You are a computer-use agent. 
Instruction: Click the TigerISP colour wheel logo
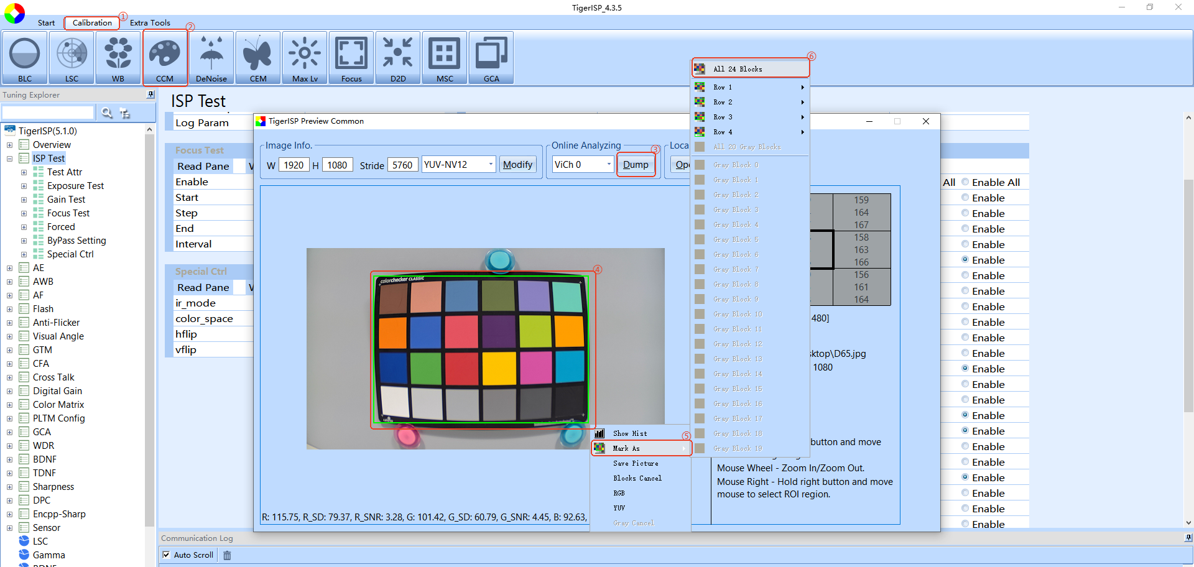(14, 13)
